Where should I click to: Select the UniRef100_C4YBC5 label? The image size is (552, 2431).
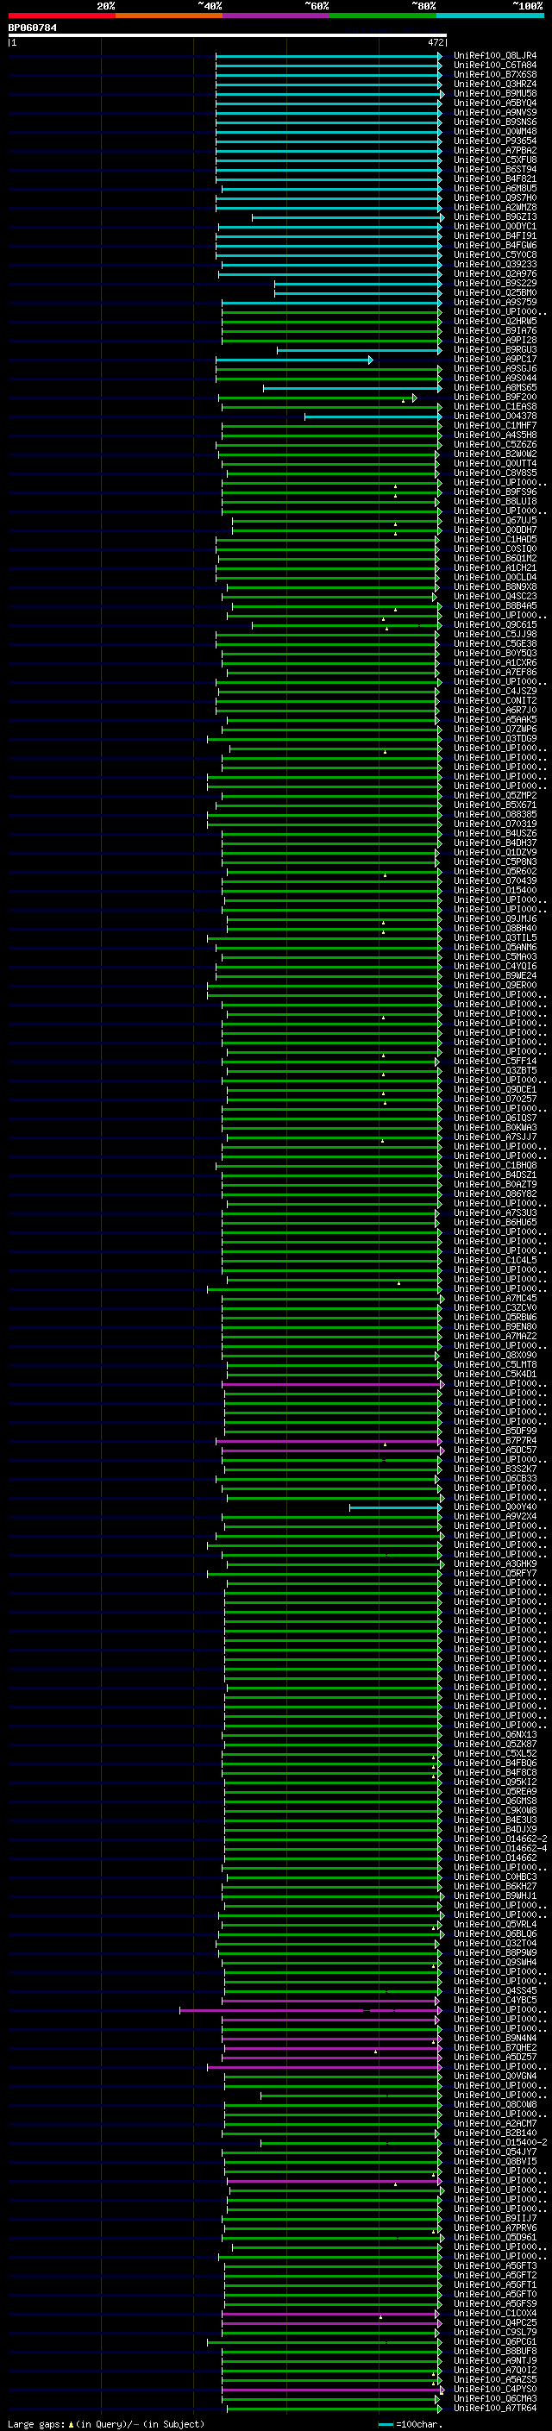494,2000
